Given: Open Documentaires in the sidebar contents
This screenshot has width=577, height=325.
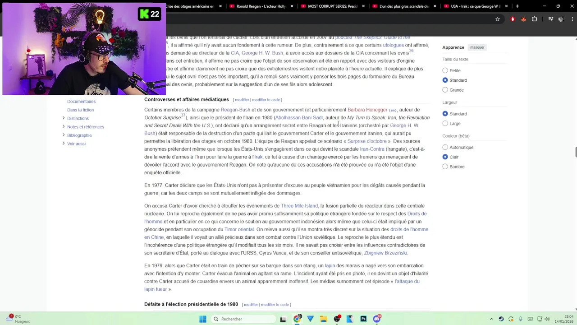Looking at the screenshot, I should [x=81, y=102].
